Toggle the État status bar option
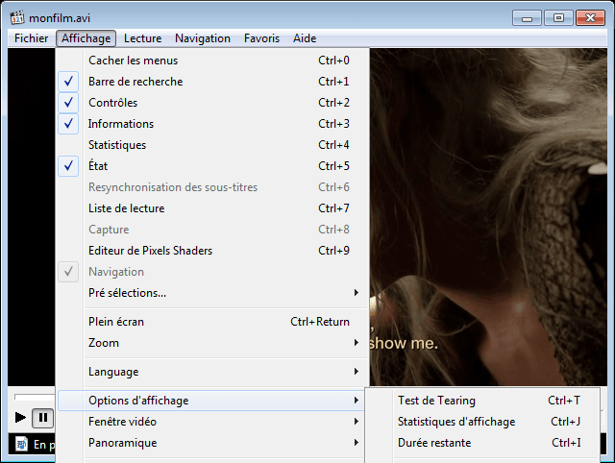The height and width of the screenshot is (463, 615). (x=97, y=166)
